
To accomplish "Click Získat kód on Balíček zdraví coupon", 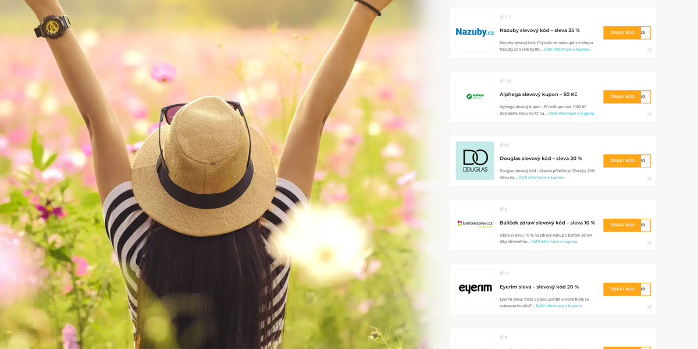I will pos(626,225).
